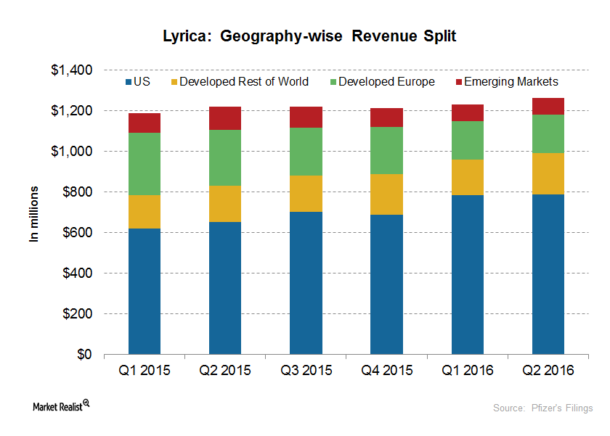Click the blue US segment for Q3 2015
Viewport: 610px width, 436px height.
(x=306, y=283)
